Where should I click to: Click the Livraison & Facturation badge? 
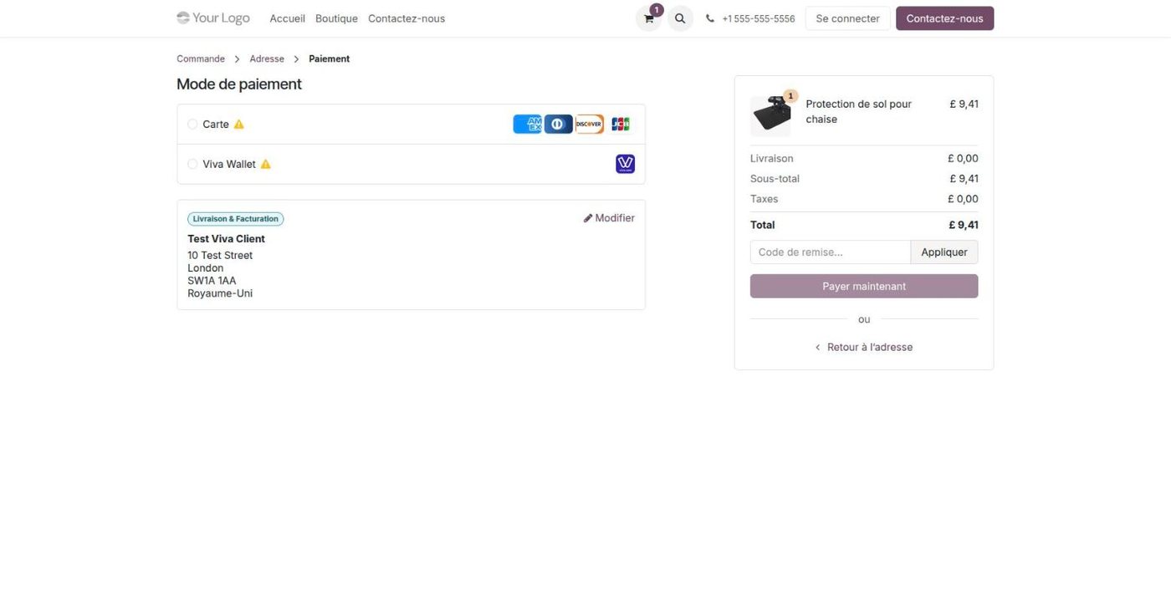point(236,219)
